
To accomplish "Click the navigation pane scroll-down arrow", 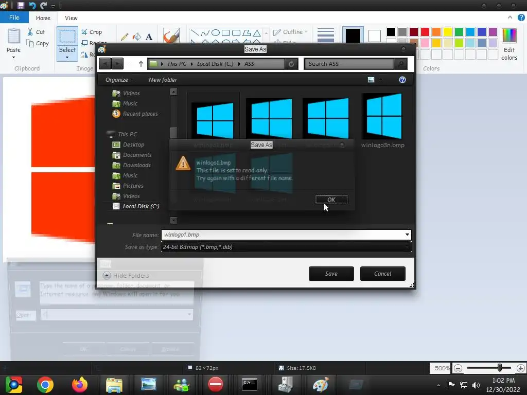I will click(173, 220).
